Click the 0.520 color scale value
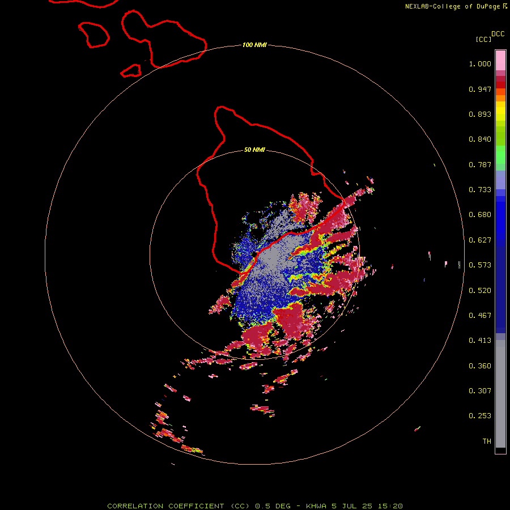This screenshot has height=510, width=510. [x=480, y=291]
